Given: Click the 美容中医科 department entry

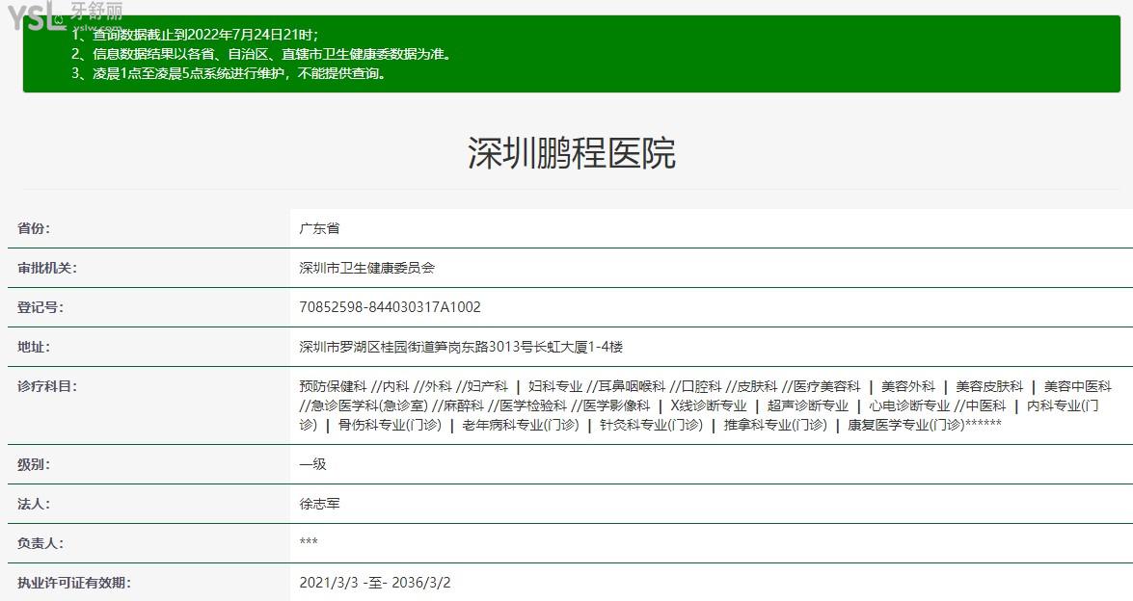Looking at the screenshot, I should pos(1077,387).
